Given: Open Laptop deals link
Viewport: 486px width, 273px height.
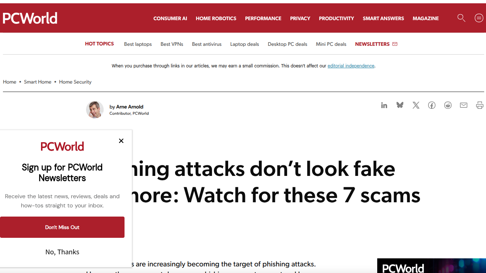Looking at the screenshot, I should pyautogui.click(x=245, y=44).
